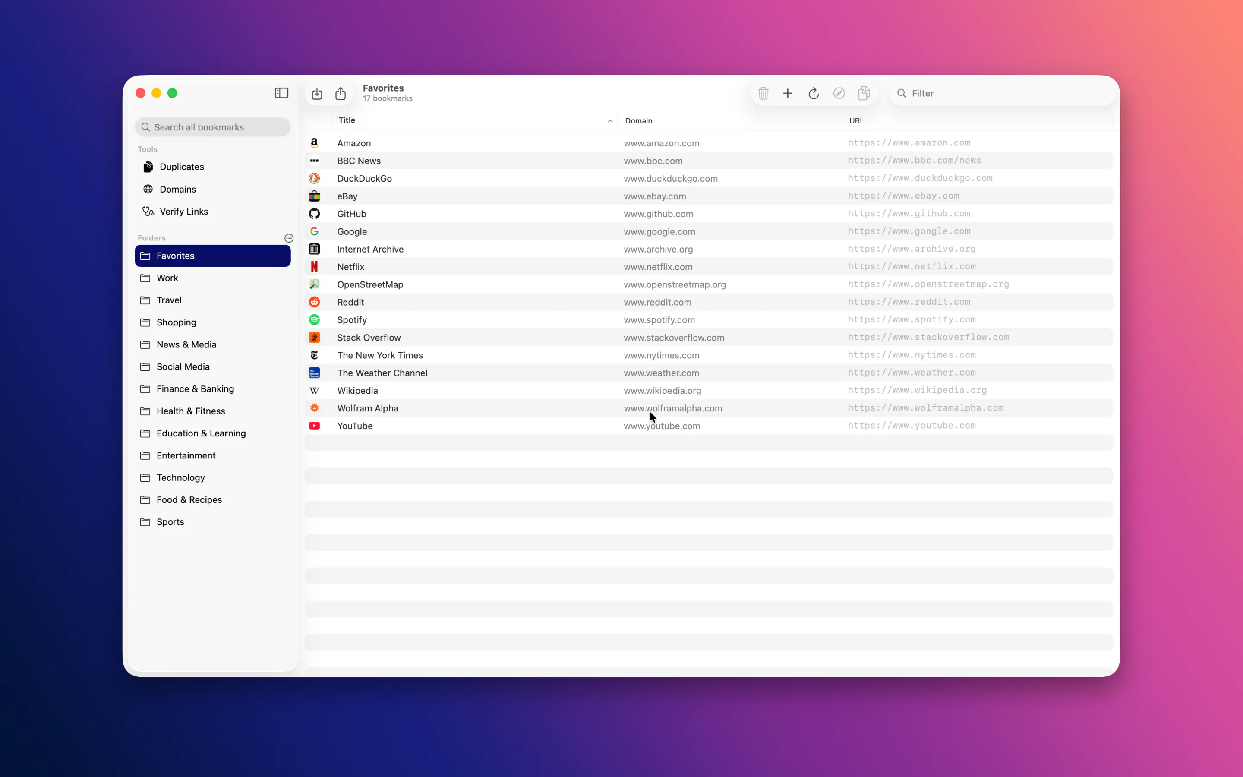This screenshot has width=1243, height=777.
Task: Click the Wolfram Alpha favicon
Action: click(314, 408)
